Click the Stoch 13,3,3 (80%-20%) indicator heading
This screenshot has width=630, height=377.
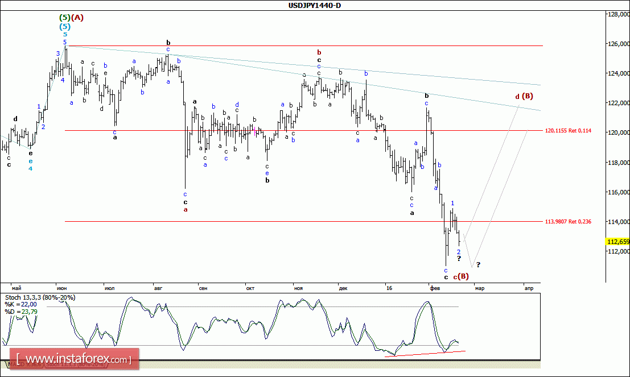pos(40,297)
